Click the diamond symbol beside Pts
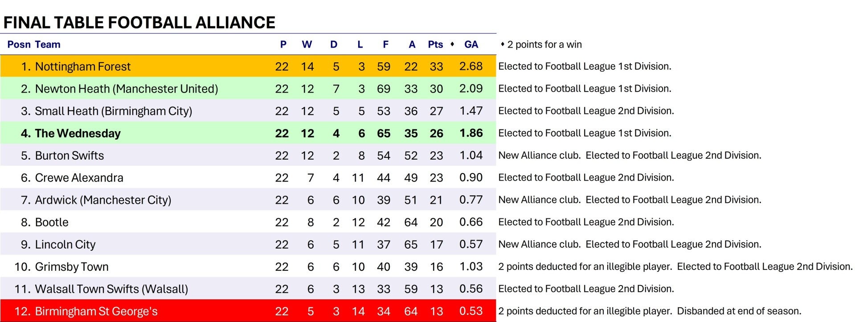Viewport: 855px width, 322px height. (452, 44)
